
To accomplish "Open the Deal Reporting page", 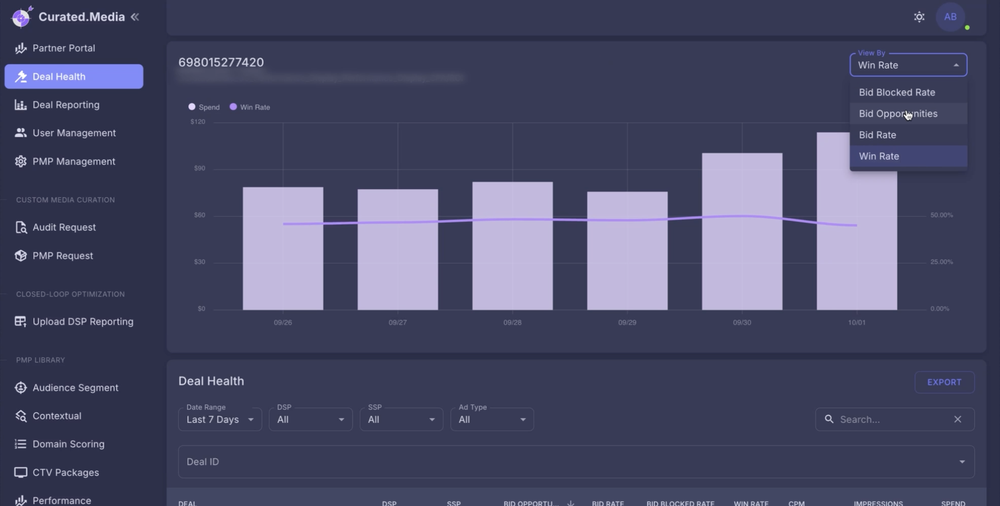I will 66,105.
